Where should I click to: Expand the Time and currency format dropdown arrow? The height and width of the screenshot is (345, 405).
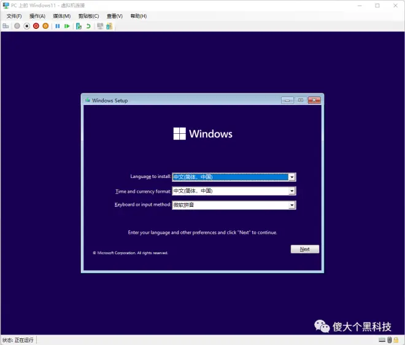pyautogui.click(x=292, y=191)
